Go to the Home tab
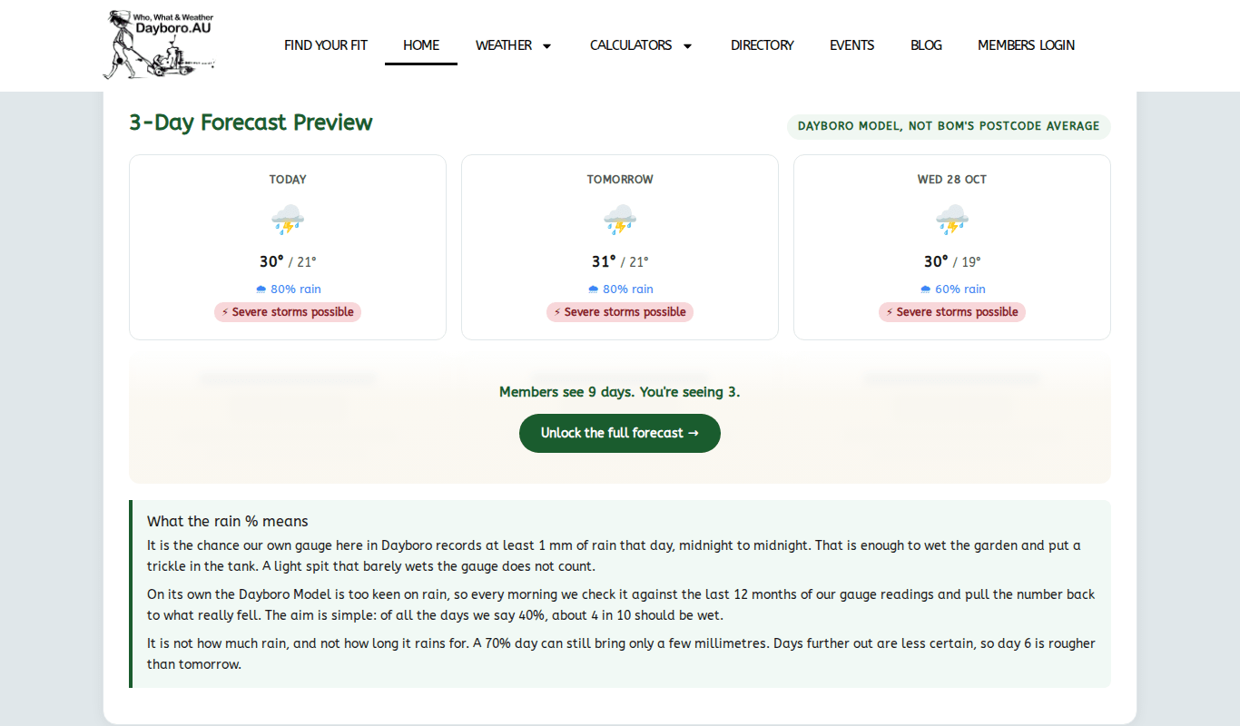This screenshot has height=726, width=1240. pyautogui.click(x=421, y=45)
